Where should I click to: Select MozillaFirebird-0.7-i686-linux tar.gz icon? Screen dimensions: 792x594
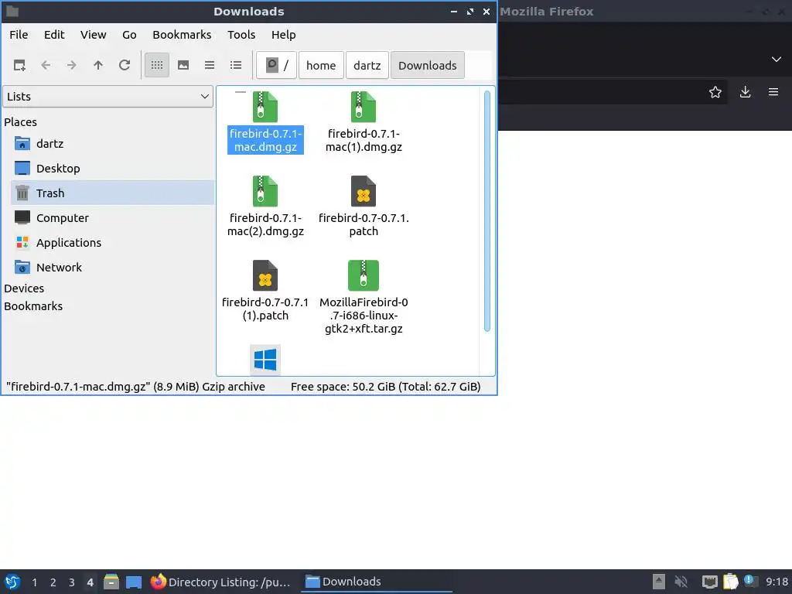click(x=364, y=276)
